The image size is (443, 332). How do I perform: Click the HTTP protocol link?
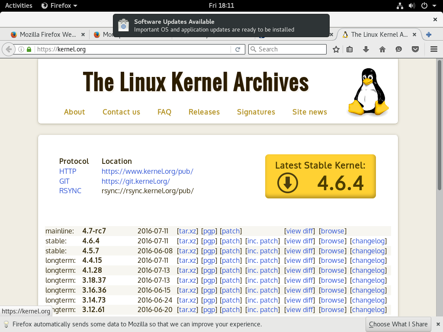point(67,171)
